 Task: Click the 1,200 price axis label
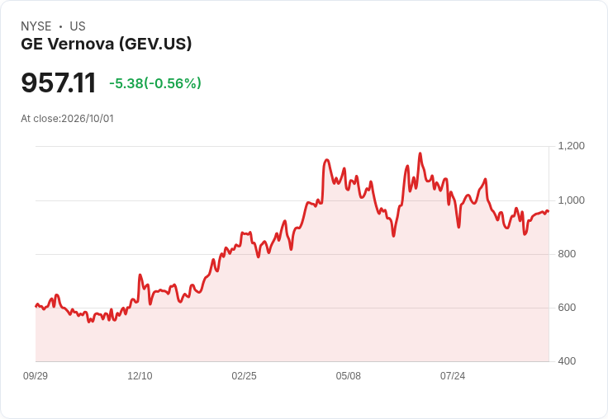coord(571,146)
